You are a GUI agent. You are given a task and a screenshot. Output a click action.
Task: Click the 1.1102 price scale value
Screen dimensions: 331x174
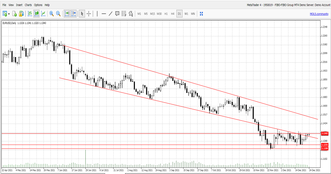pos(324,159)
